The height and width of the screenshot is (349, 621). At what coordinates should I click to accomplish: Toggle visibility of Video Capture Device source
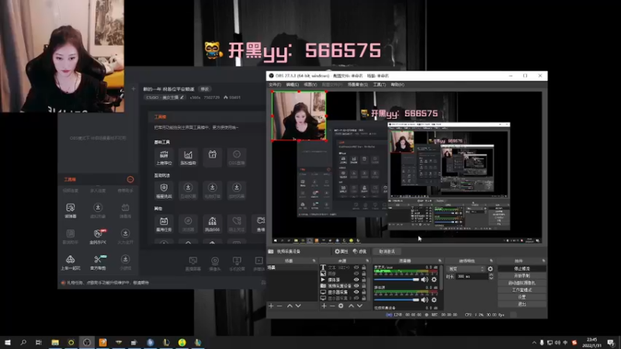click(356, 285)
